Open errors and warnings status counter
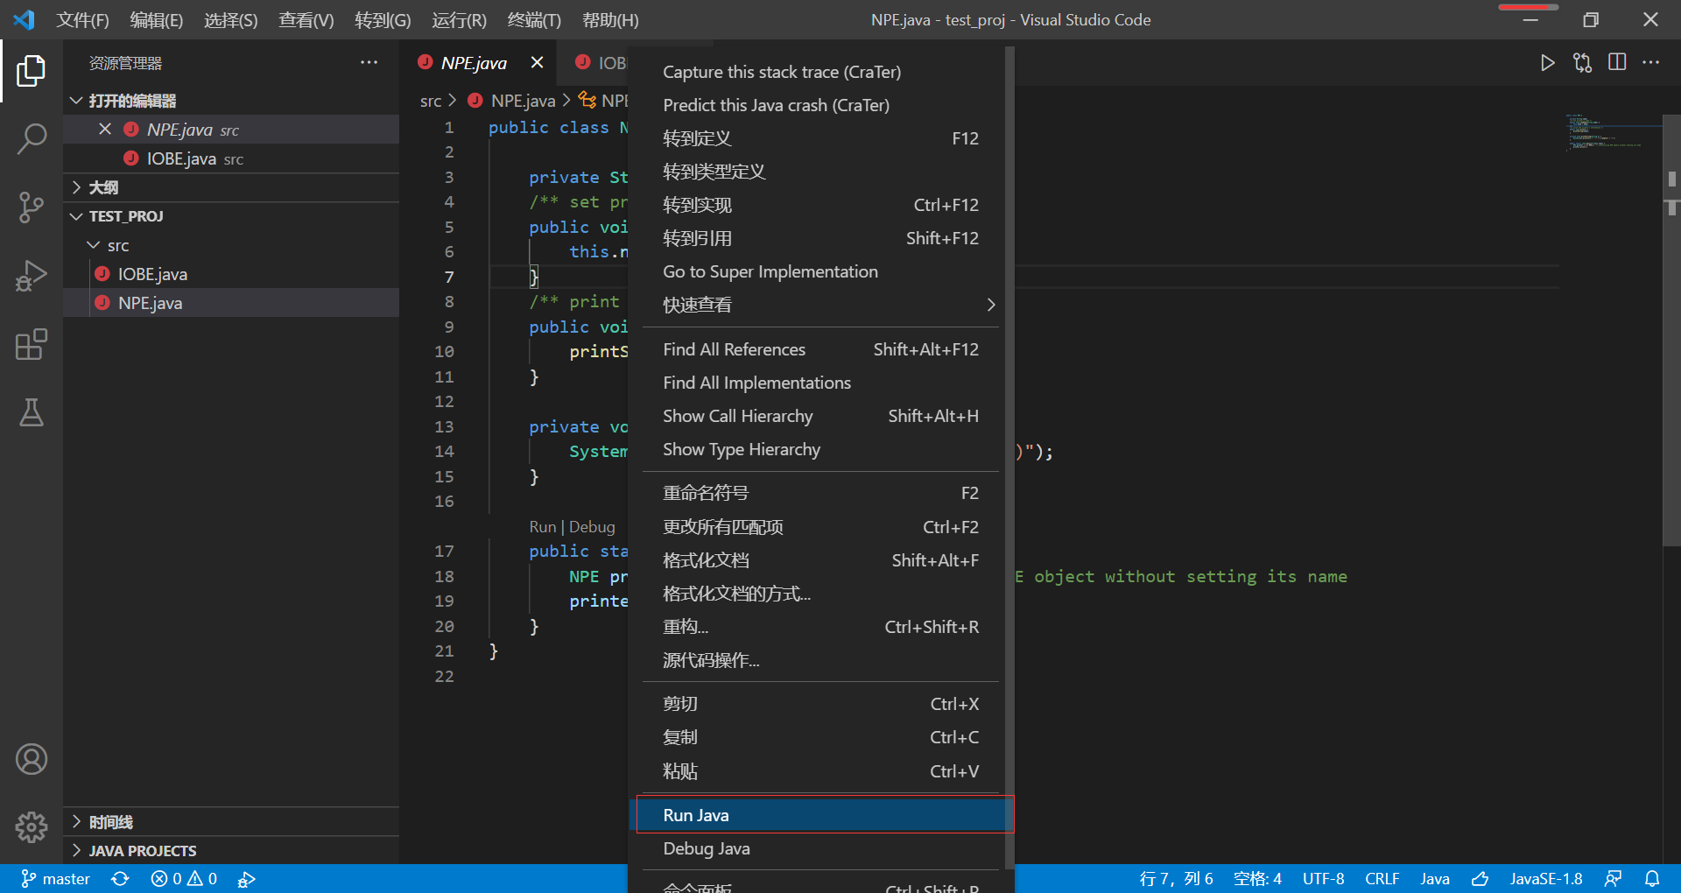The width and height of the screenshot is (1681, 893). [x=184, y=879]
